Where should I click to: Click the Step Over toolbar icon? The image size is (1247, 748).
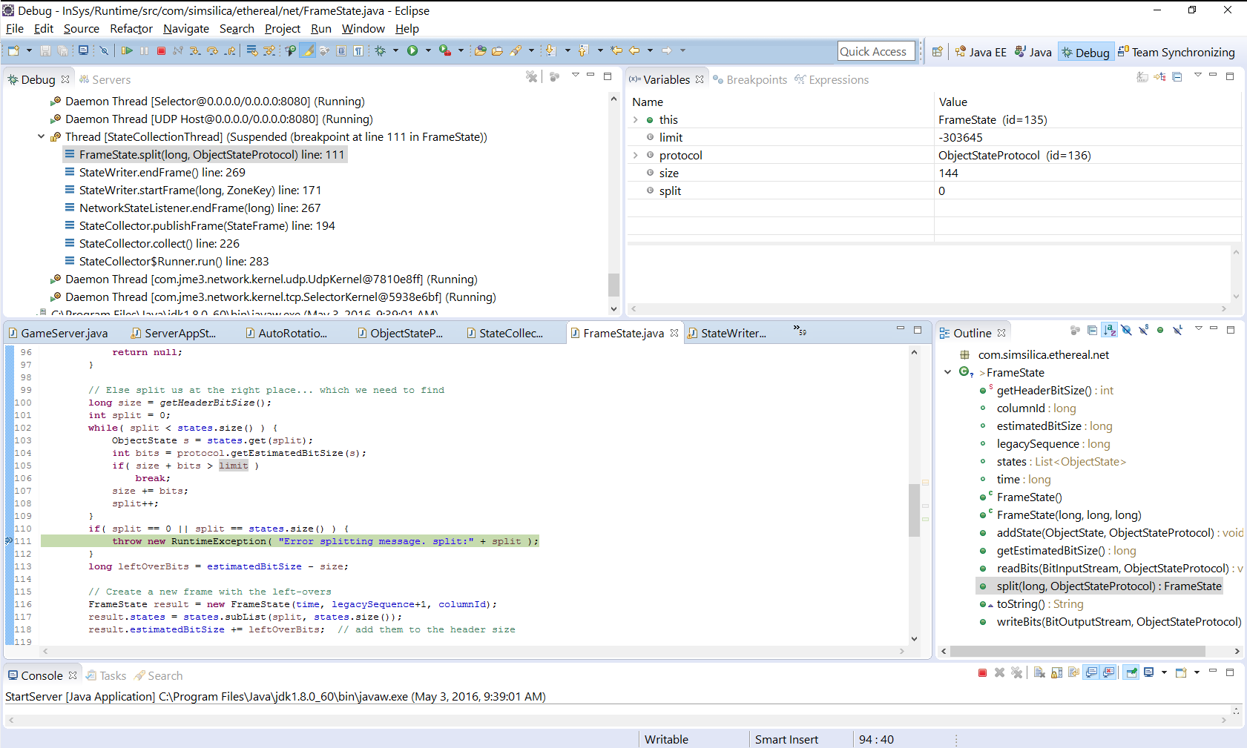(x=212, y=51)
